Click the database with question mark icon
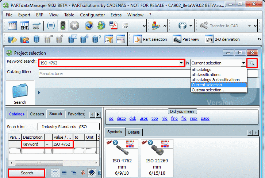Image resolution: width=265 pixels, height=178 pixels. (x=97, y=39)
